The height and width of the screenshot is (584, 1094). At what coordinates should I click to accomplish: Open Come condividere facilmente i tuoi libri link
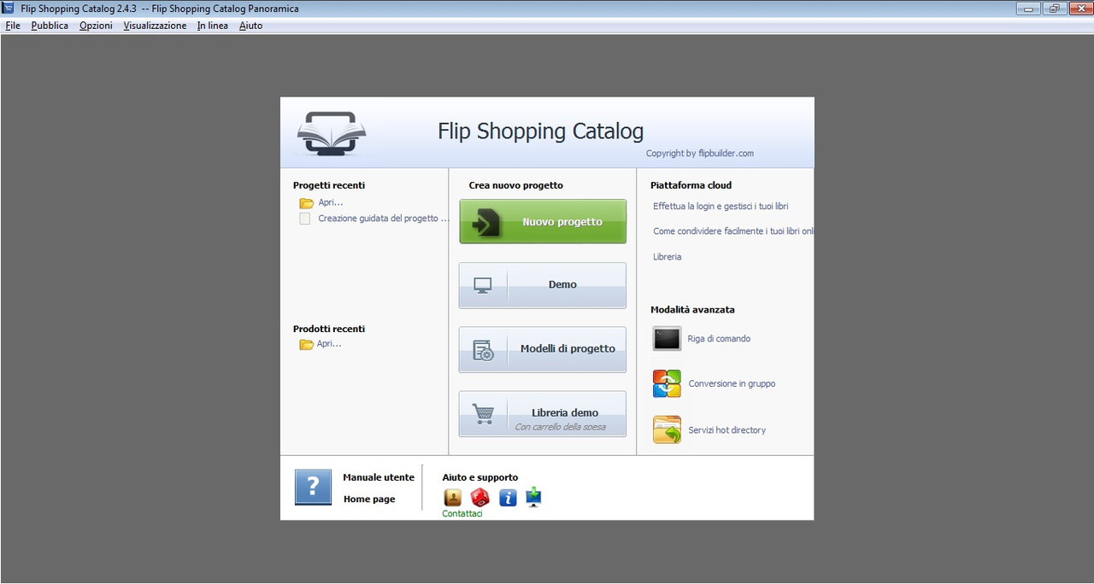(x=733, y=231)
